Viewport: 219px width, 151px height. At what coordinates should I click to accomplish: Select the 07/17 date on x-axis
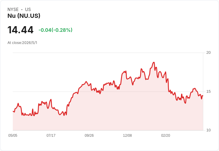click(x=51, y=136)
